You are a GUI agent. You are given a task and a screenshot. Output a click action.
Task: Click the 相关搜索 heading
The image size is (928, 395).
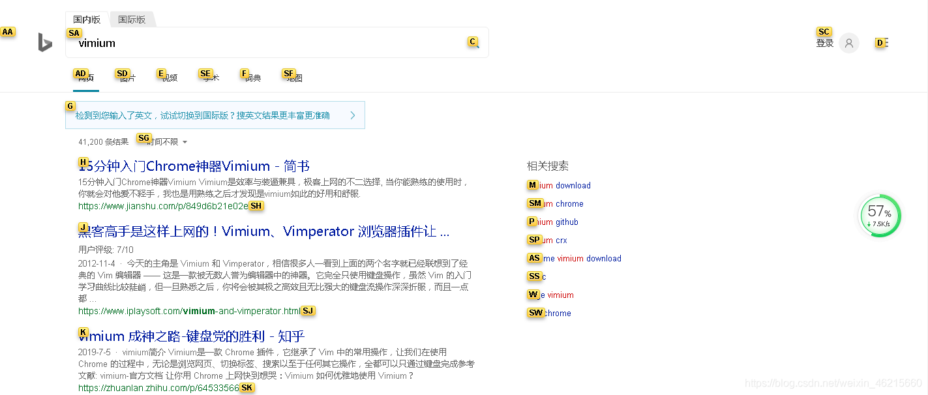pos(548,166)
